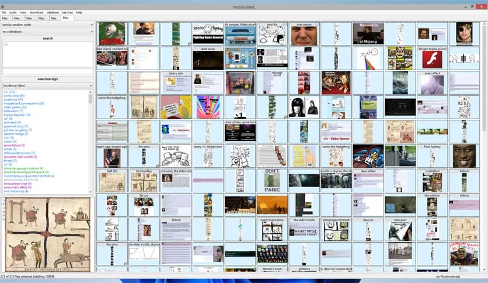Select the 'greentext story (7)' tag
This screenshot has height=283, width=488.
click(x=16, y=126)
